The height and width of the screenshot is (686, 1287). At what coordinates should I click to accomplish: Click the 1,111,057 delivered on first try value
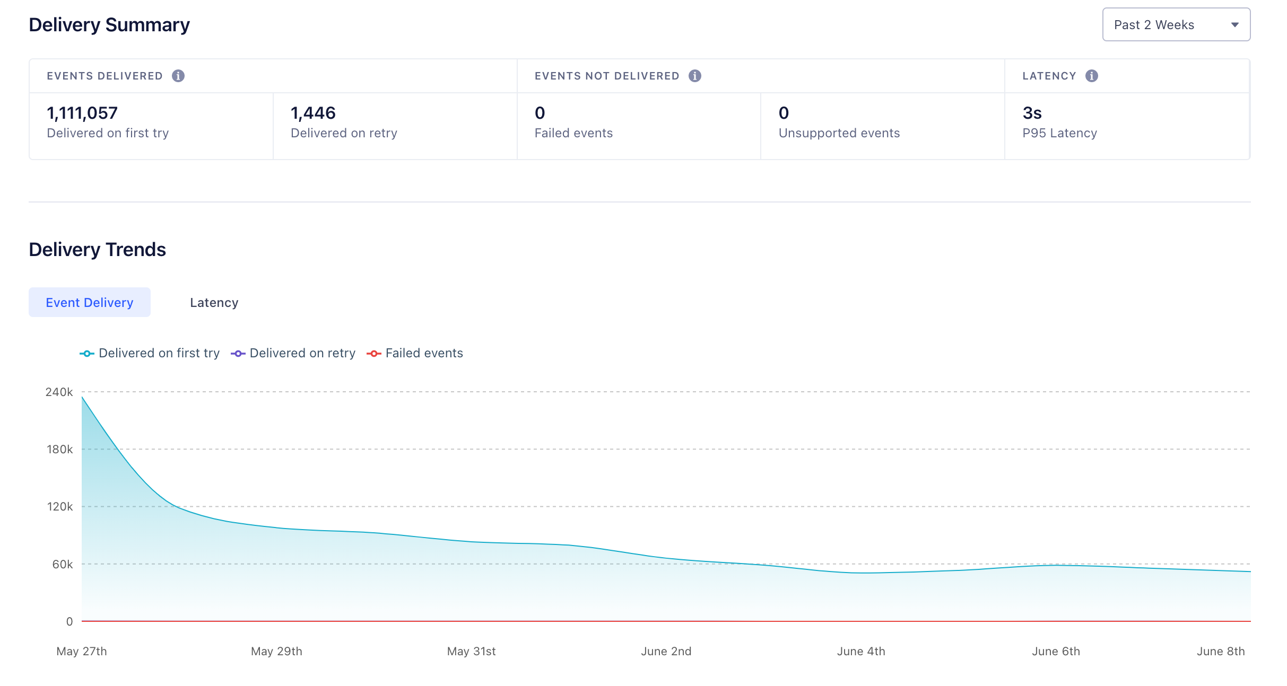82,113
